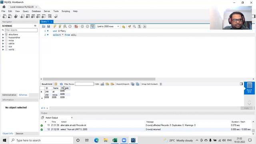Open a script file in query editor
The height and width of the screenshot is (144, 256).
point(44,26)
